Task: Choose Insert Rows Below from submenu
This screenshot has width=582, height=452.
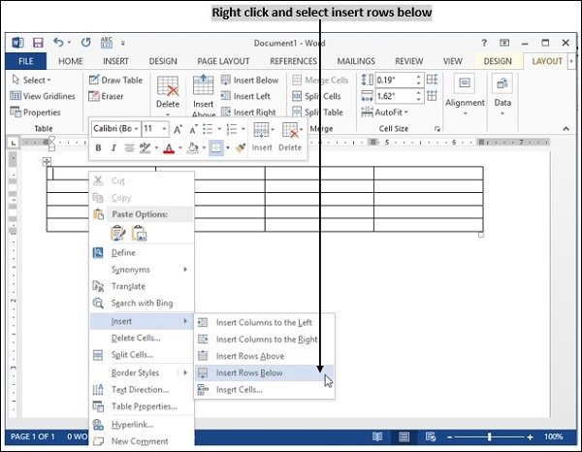Action: click(x=249, y=372)
